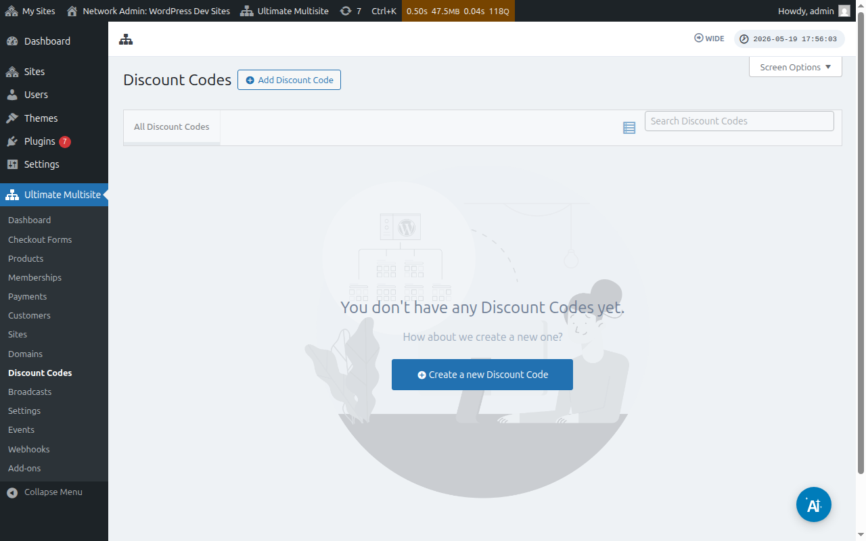Click the server time clock display

coord(790,39)
